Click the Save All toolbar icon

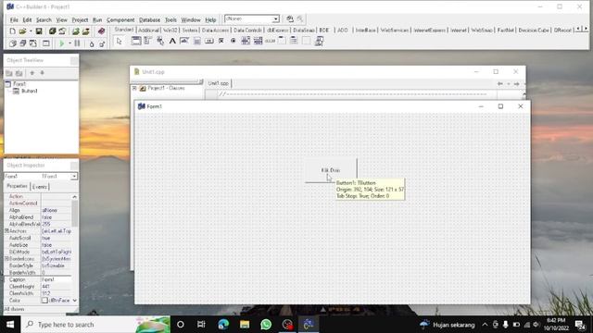[x=52, y=31]
